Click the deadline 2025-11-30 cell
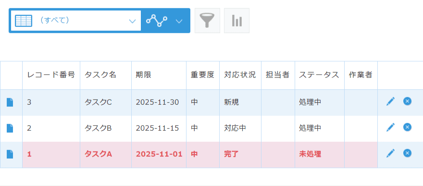 159,102
